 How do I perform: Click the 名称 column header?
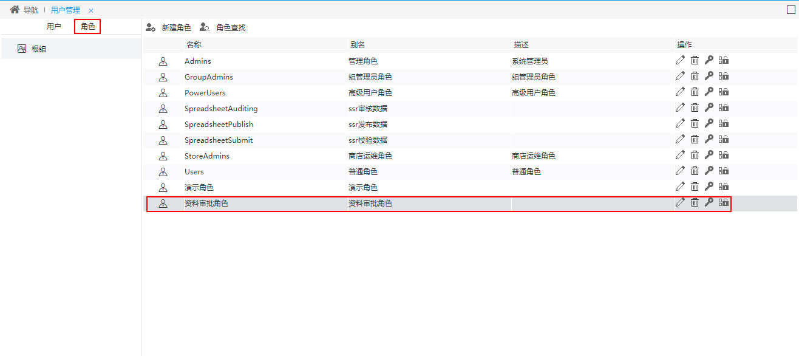point(194,45)
